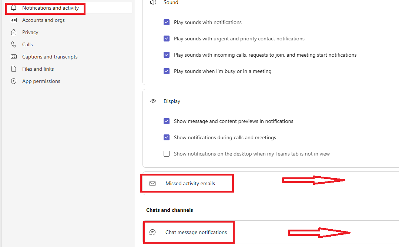Select the Accounts and orgs card icon
The width and height of the screenshot is (399, 247).
pos(14,20)
